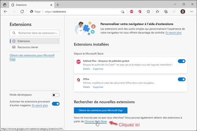Open the user profile avatar
197x131 pixels.
183,12
